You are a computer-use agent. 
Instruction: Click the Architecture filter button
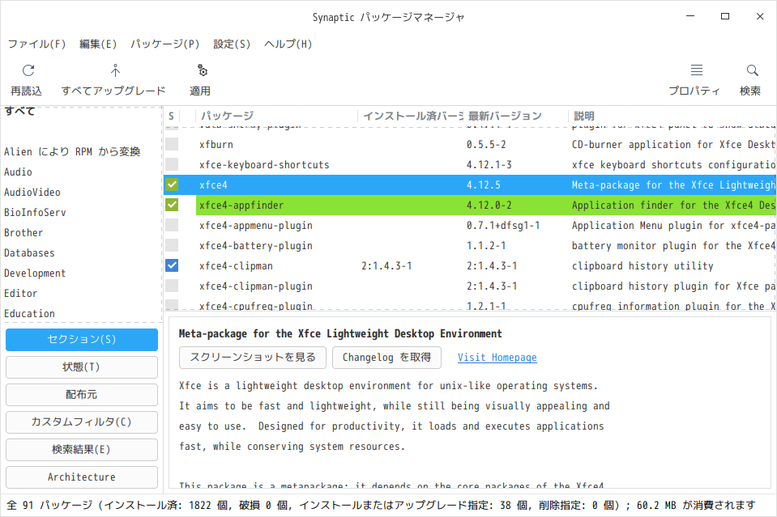click(82, 477)
